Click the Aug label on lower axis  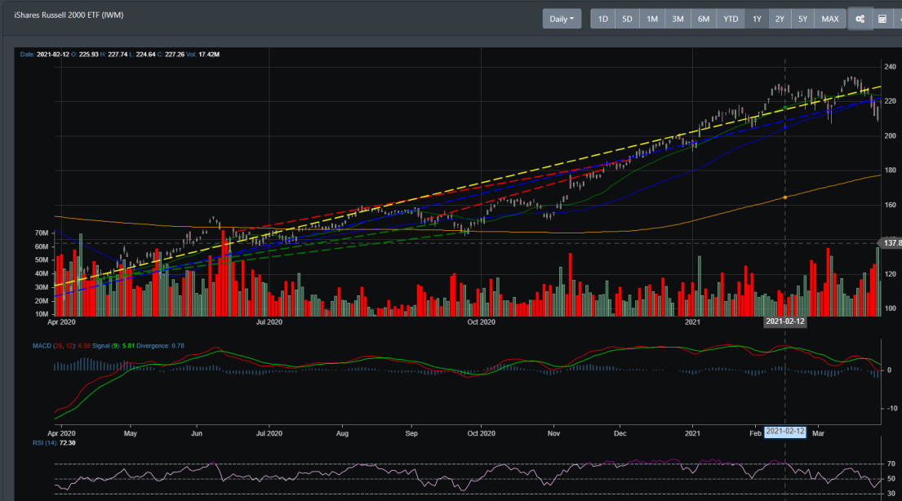342,433
